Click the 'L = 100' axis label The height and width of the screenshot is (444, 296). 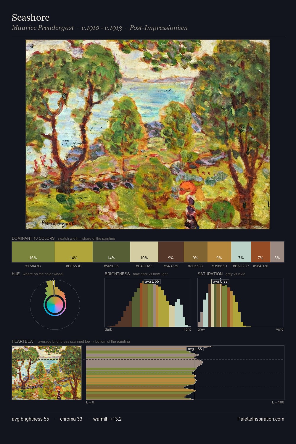point(278,402)
